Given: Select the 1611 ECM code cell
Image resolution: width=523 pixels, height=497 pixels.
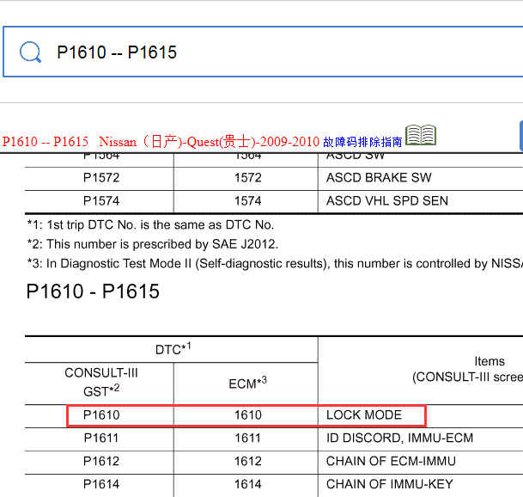Looking at the screenshot, I should (248, 438).
